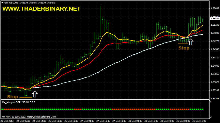The height and width of the screenshot is (123, 220).
Task: Open the chart dropdown triangle beside GBPUSD,H1
Action: 2,3
